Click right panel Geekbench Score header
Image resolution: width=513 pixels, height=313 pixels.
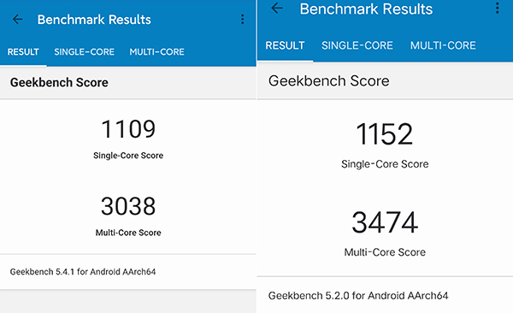(329, 81)
